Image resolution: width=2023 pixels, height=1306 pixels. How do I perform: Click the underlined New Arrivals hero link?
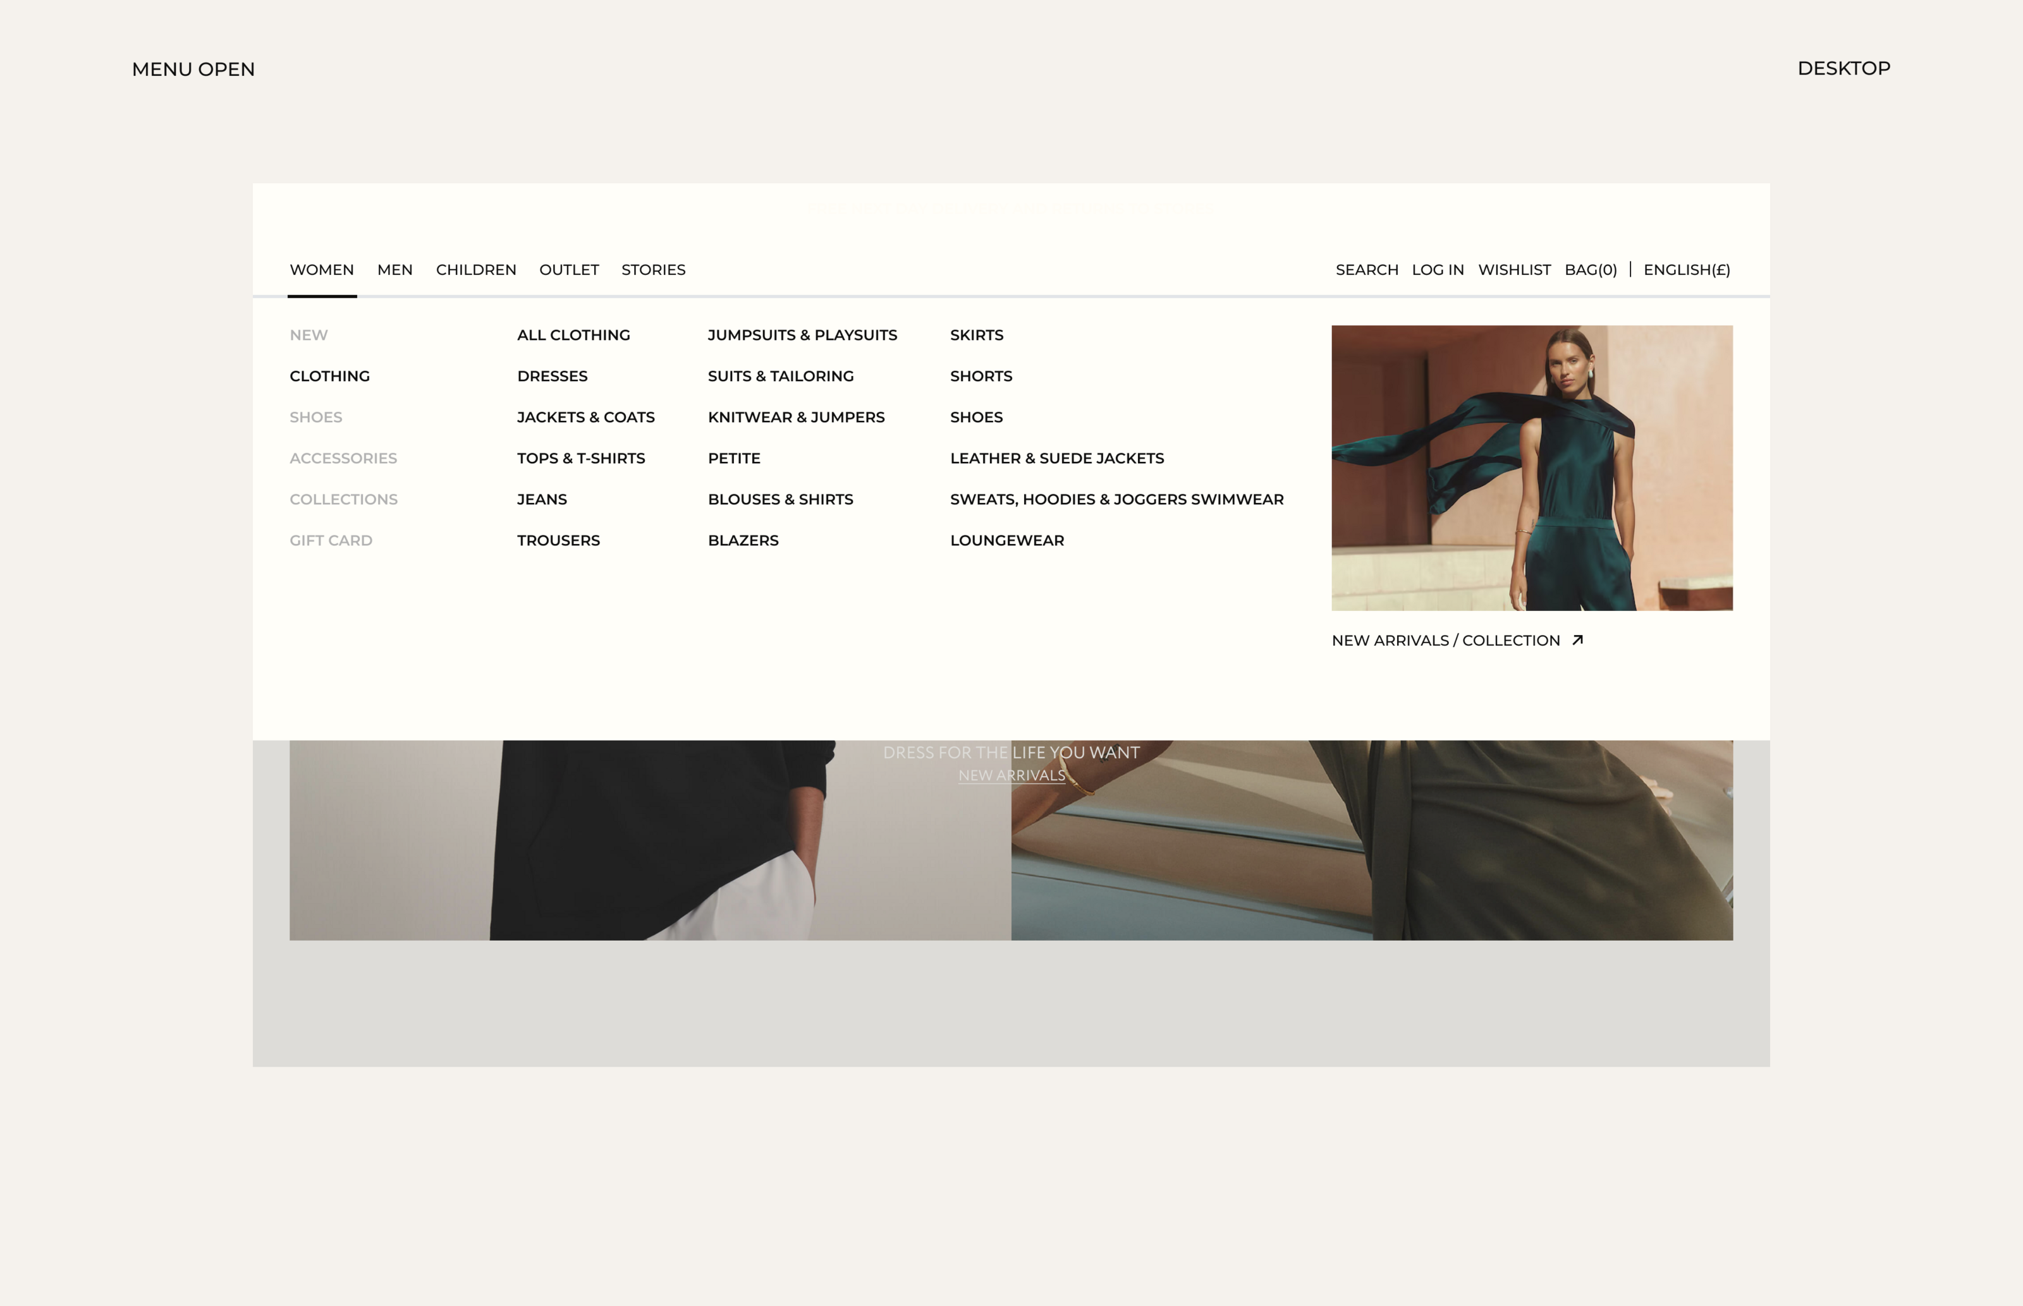[x=1011, y=775]
